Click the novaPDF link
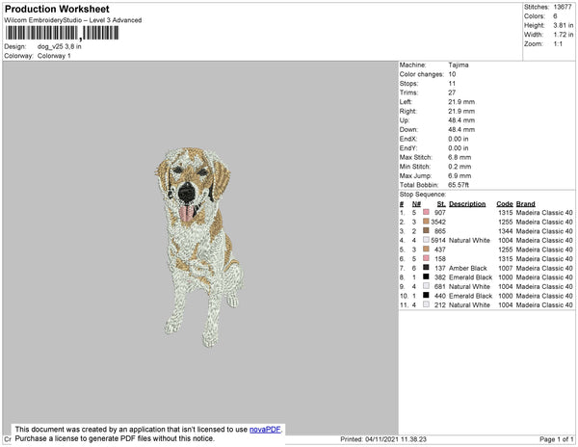 point(265,430)
